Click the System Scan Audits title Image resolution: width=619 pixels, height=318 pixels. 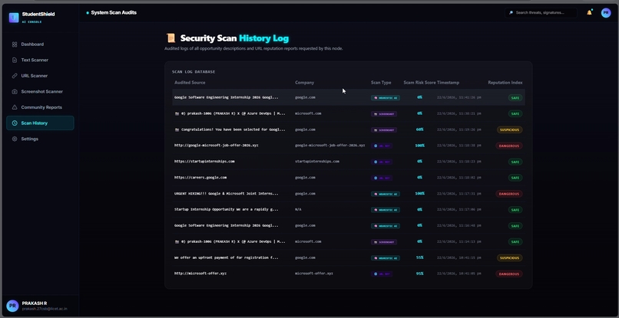114,12
